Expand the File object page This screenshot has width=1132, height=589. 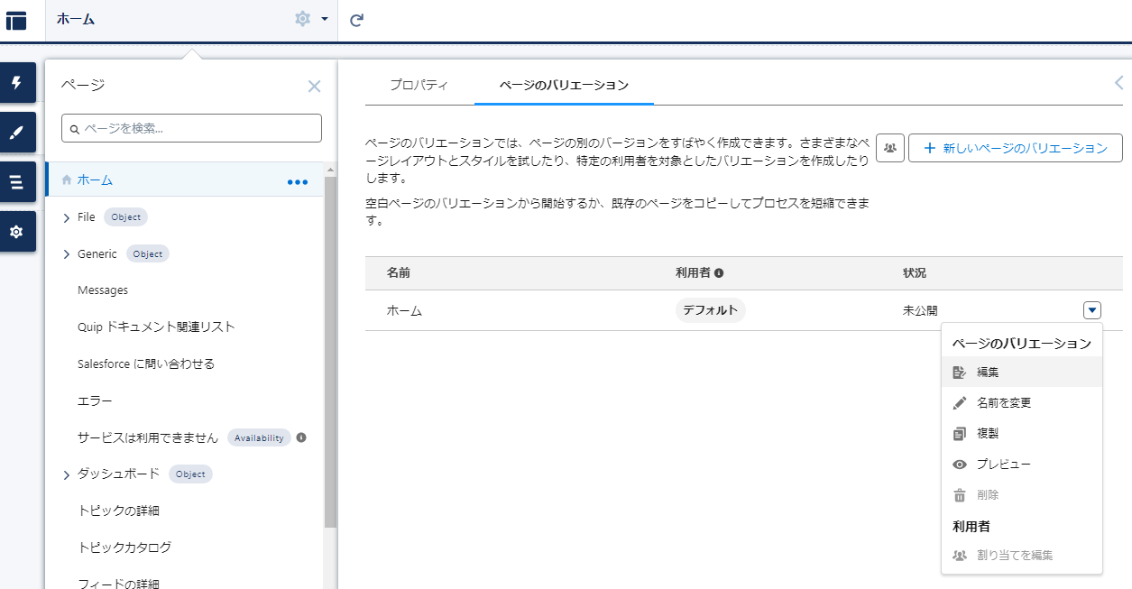(67, 217)
